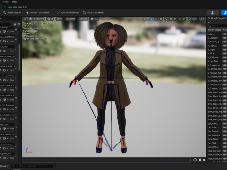
Task: Select the translate transform gizmo tool
Action: coord(148,19)
